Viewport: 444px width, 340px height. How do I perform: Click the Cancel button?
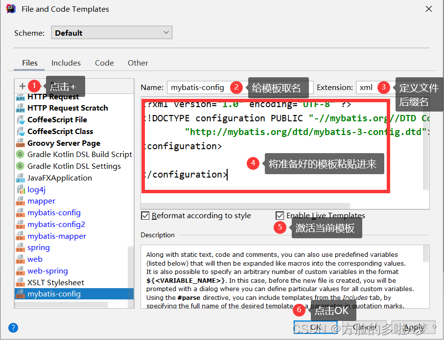[x=365, y=327]
